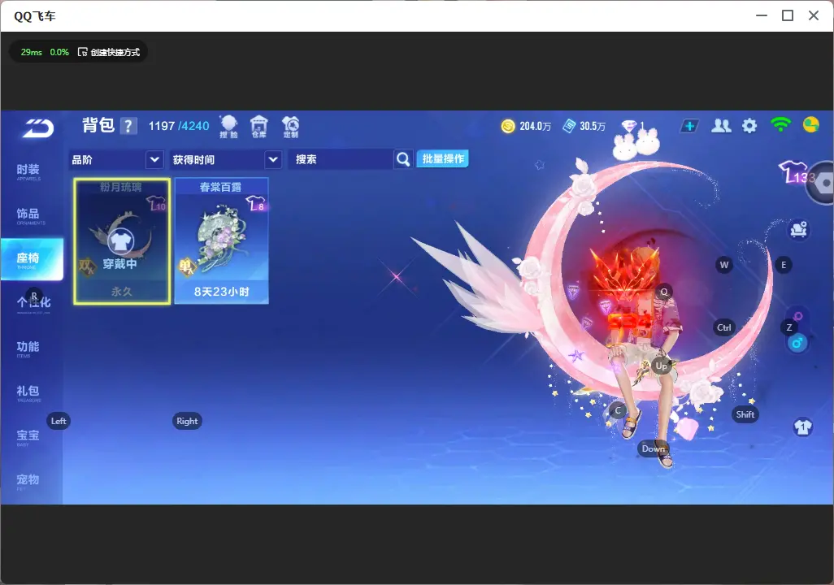
Task: Click the 30.5万 ticket amount
Action: point(593,126)
